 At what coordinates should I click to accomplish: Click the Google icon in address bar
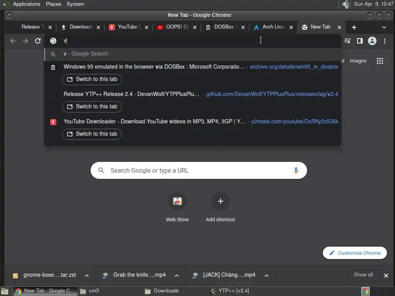point(53,41)
